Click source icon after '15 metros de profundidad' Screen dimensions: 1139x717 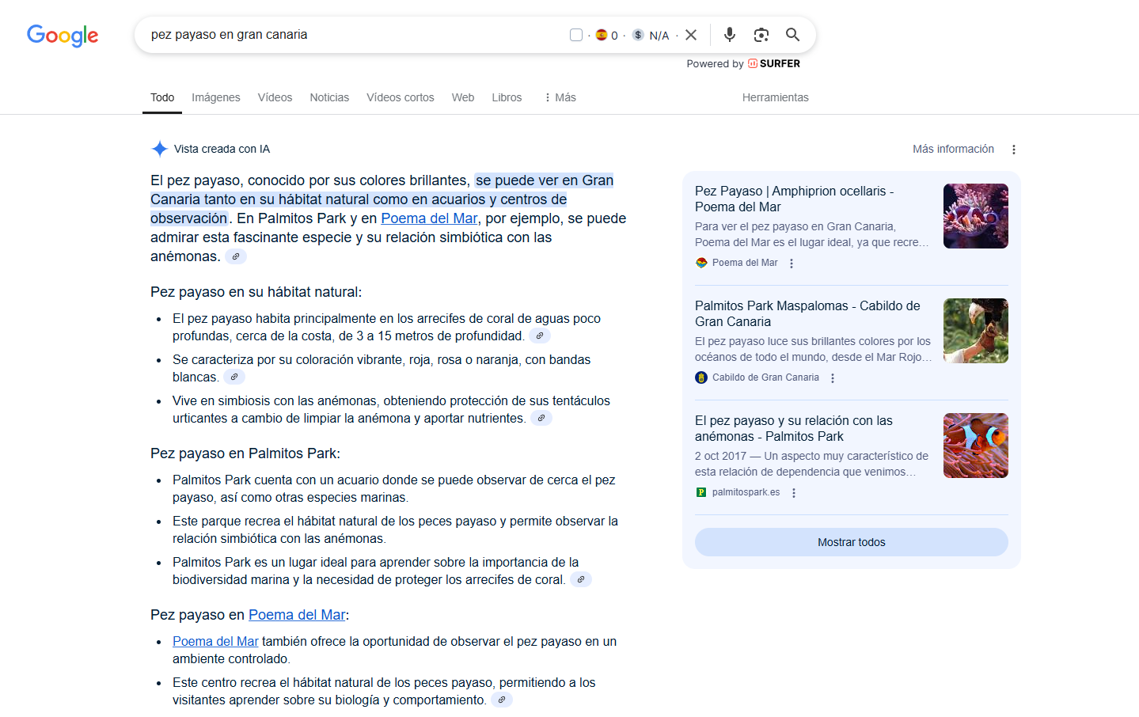[x=540, y=336]
